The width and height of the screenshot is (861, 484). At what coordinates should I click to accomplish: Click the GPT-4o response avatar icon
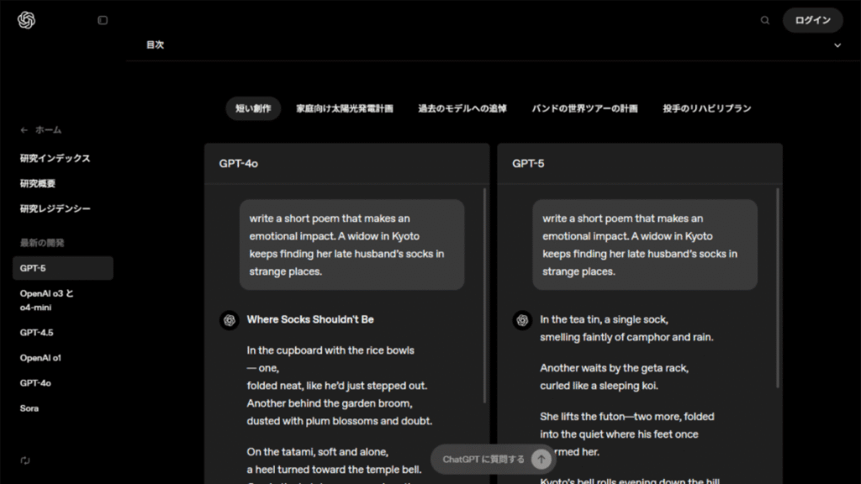click(x=229, y=320)
